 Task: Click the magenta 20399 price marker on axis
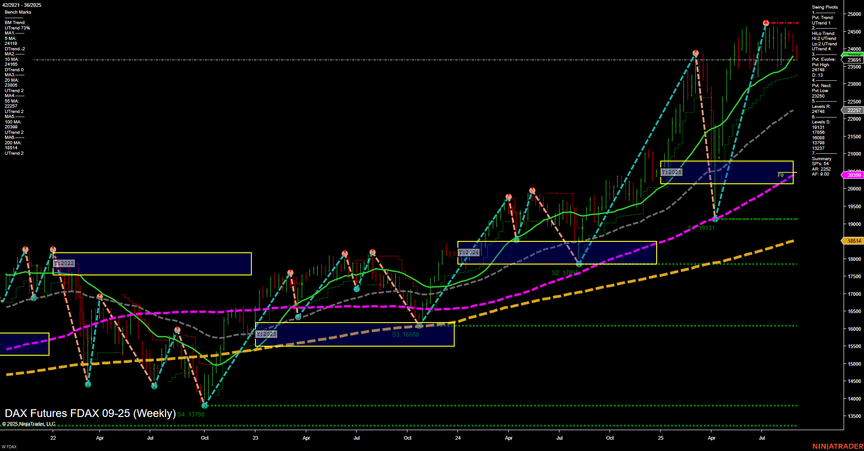853,175
